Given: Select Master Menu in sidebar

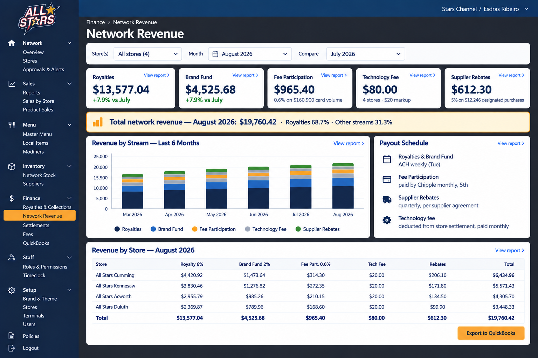Looking at the screenshot, I should click(37, 134).
